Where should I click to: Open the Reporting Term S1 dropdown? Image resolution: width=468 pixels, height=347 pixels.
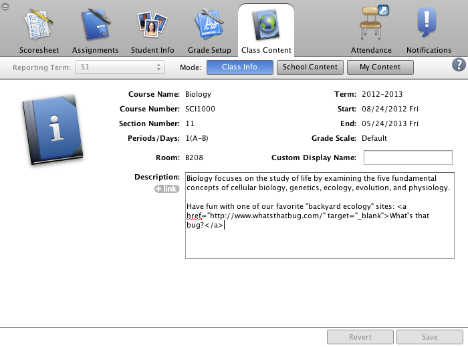coord(120,67)
